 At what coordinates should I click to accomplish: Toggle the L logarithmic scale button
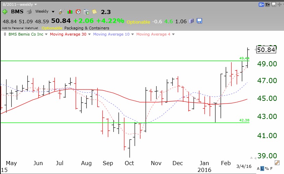(x=262, y=169)
